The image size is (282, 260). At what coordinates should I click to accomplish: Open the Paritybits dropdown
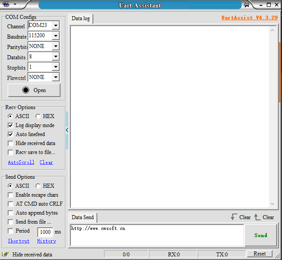(56, 46)
